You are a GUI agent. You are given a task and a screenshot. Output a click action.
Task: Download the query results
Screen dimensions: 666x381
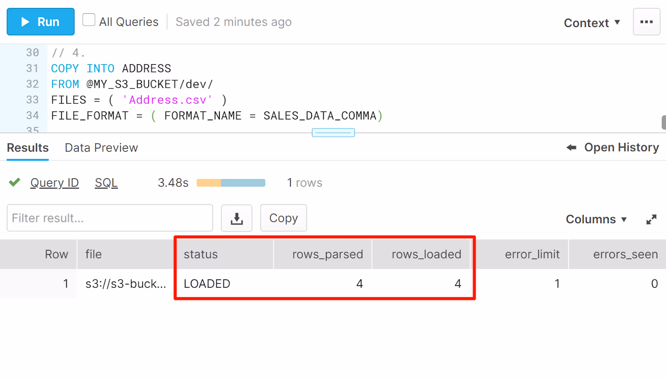236,218
